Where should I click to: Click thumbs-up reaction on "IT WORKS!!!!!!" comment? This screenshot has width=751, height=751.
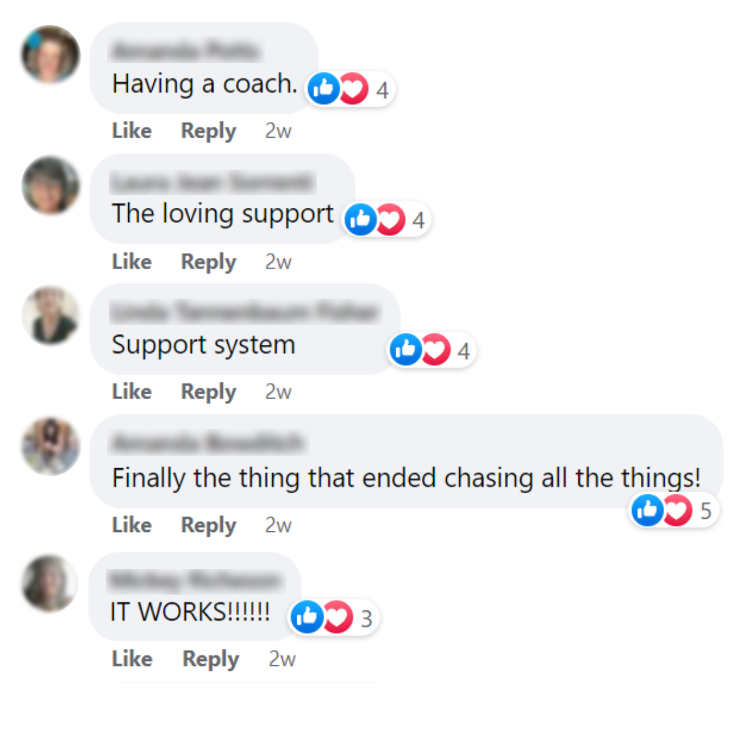coord(307,617)
